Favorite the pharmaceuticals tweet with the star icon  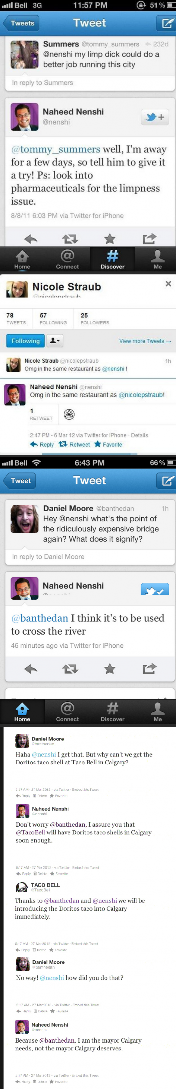(110, 239)
